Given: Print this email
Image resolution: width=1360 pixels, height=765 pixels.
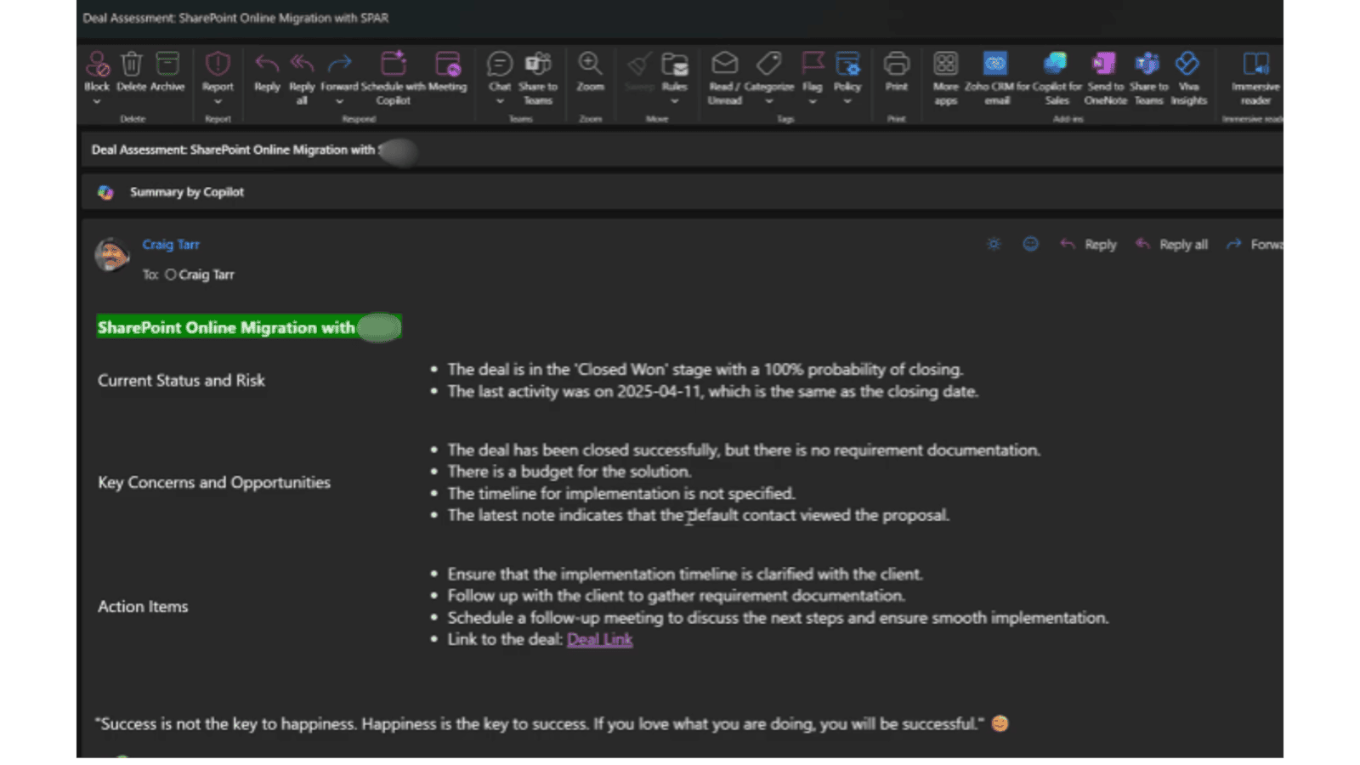Looking at the screenshot, I should [x=896, y=65].
